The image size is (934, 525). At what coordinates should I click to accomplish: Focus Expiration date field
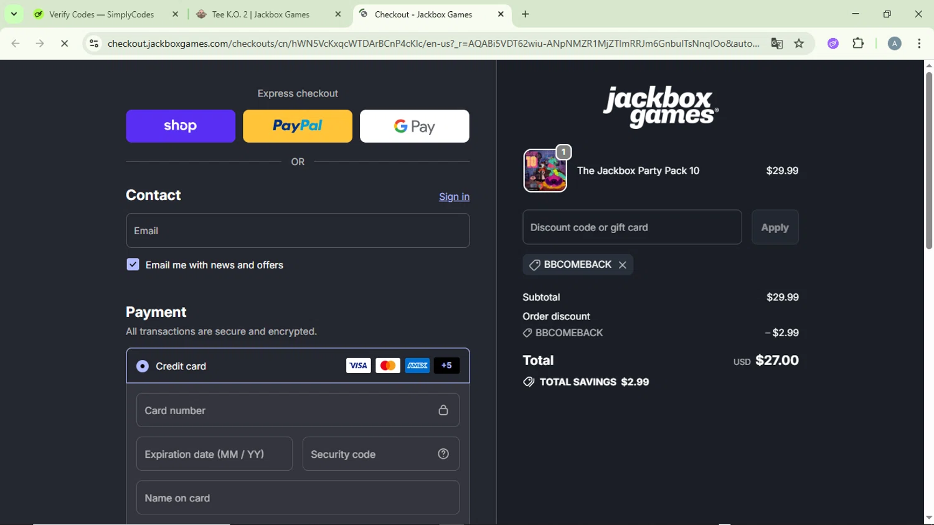coord(214,454)
